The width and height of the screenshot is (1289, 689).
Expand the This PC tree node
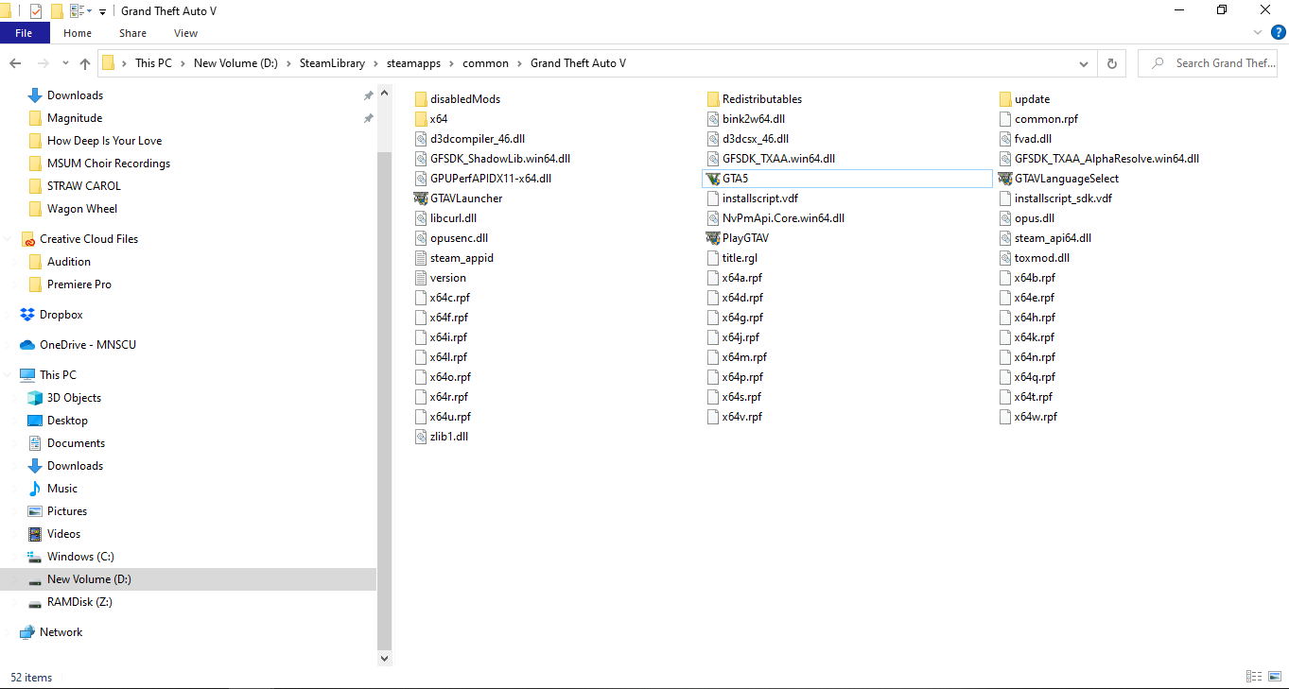pyautogui.click(x=9, y=374)
